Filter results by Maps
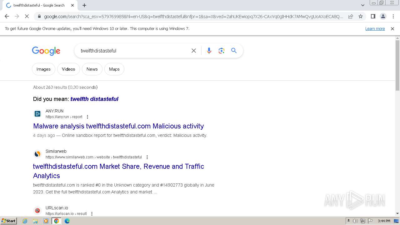Screen dimensions: 400x225 click(114, 69)
